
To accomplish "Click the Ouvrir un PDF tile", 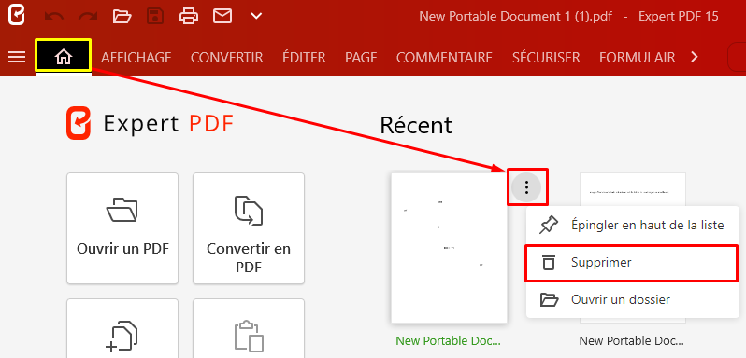I will tap(122, 228).
